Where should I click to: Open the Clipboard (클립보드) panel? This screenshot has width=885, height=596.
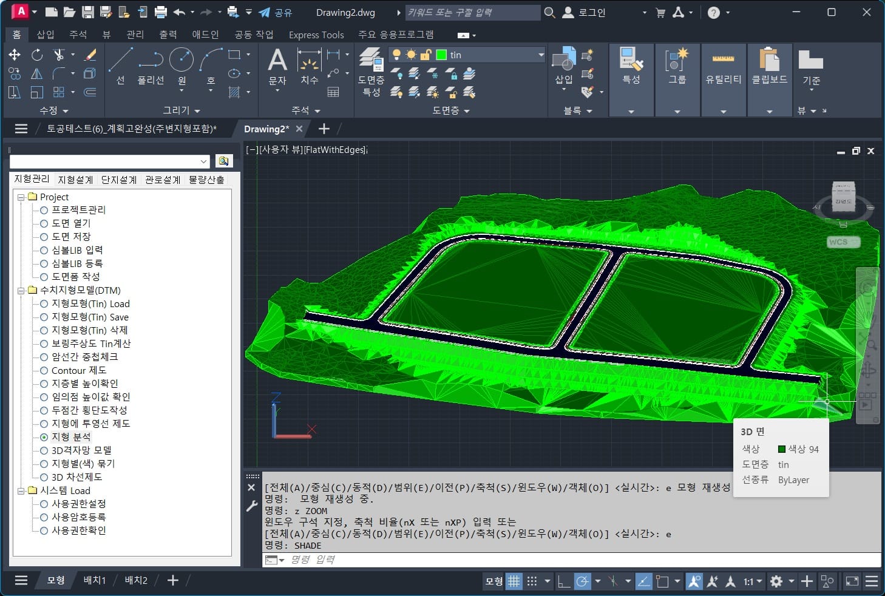point(769,67)
